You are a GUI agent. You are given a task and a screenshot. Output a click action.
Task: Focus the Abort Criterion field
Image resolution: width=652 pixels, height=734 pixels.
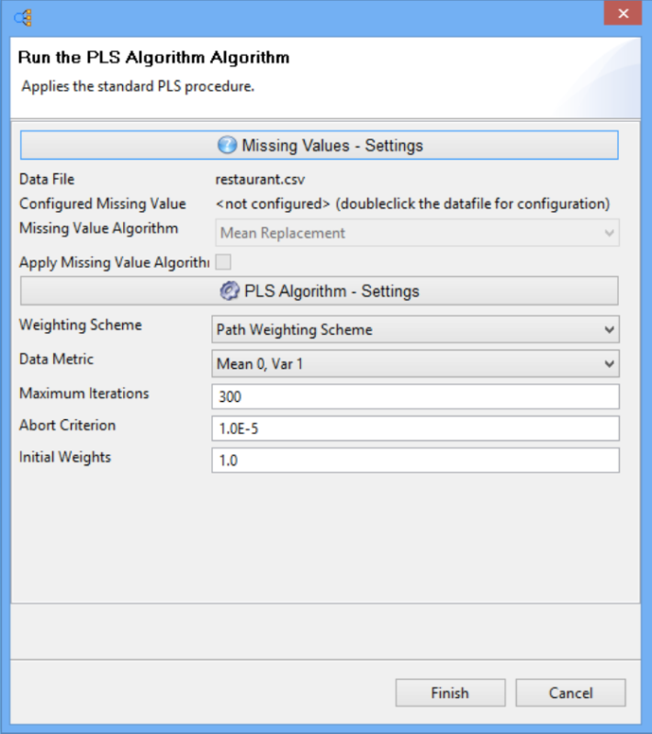click(415, 428)
